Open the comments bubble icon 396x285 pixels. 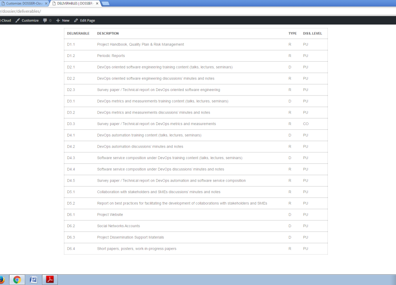click(45, 20)
